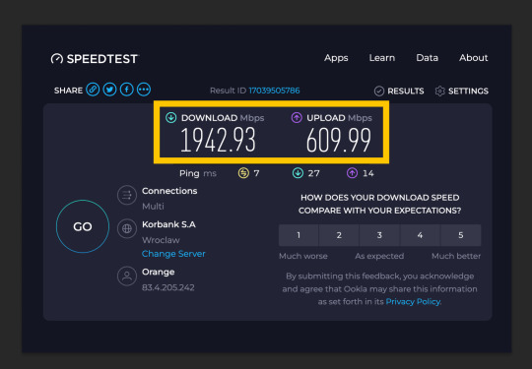Screen dimensions: 532x369
Task: Click the IP address 83.4.205.242
Action: pyautogui.click(x=167, y=287)
